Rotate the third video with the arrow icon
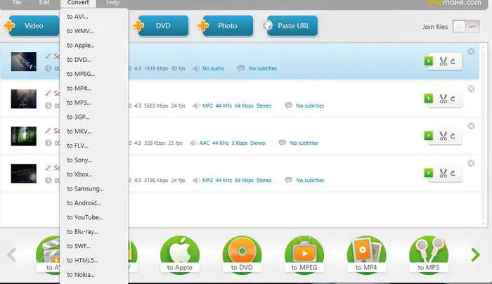Image resolution: width=492 pixels, height=284 pixels. coord(453,136)
